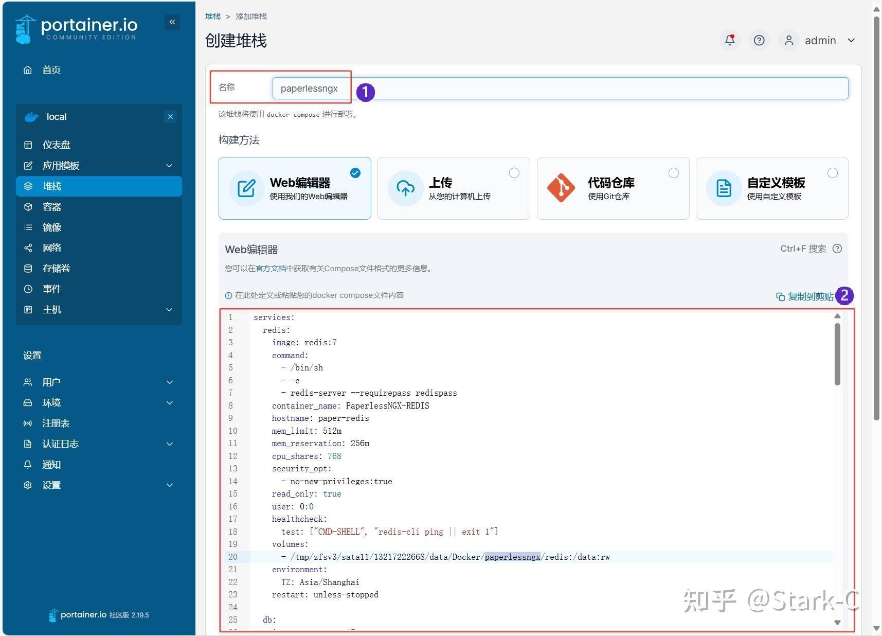Click editor line 1 services:
Viewport: 882px width, 636px height.
pyautogui.click(x=274, y=317)
